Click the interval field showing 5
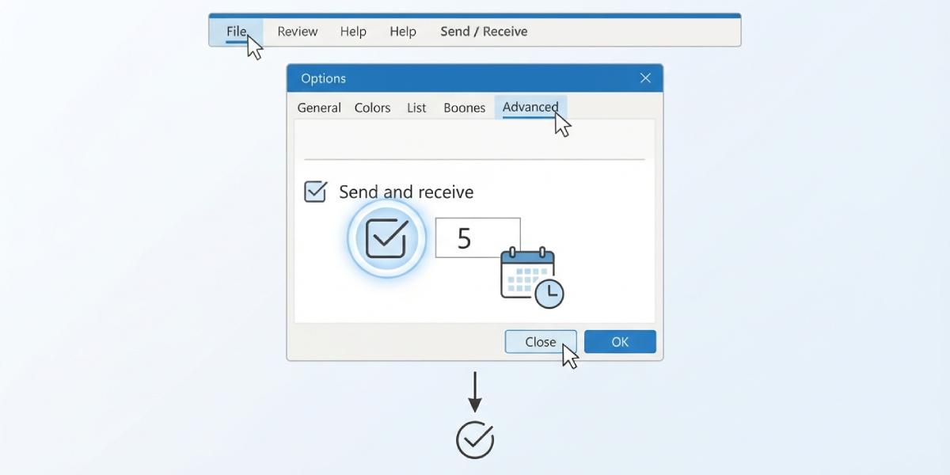Screen dimensions: 950x475 click(x=477, y=237)
